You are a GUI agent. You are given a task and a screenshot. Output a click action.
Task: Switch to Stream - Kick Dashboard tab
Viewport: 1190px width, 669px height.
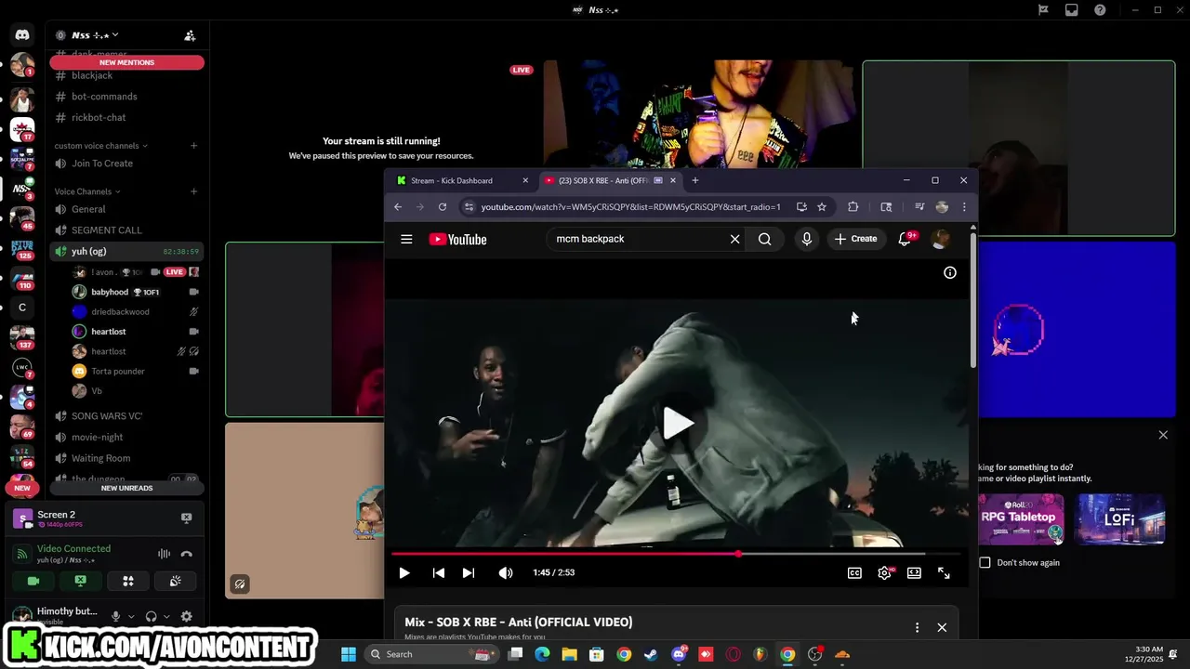(461, 180)
